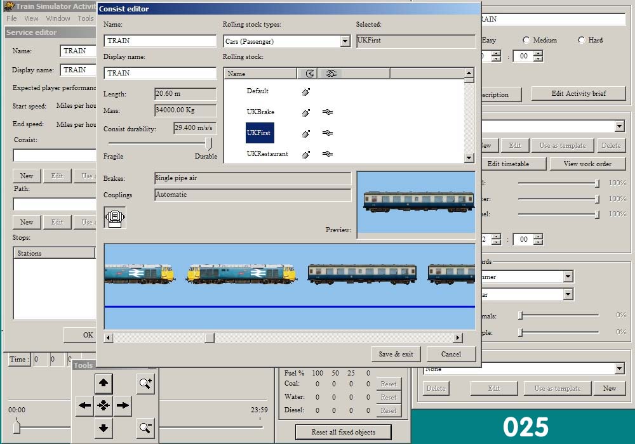The image size is (635, 444).
Task: Click View work order button
Action: coord(587,164)
